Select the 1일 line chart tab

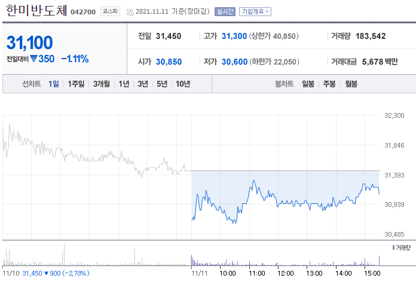point(54,84)
